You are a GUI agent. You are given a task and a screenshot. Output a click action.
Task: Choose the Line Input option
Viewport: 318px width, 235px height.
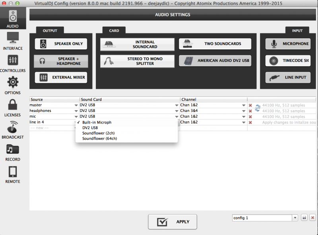point(288,77)
